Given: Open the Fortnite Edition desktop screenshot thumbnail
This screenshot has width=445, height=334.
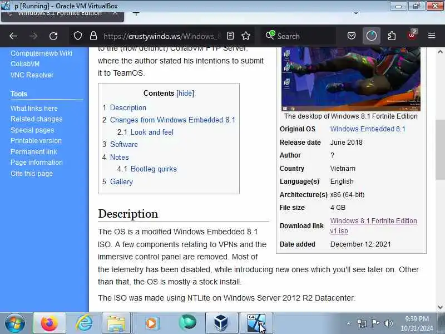Looking at the screenshot, I should [x=351, y=79].
